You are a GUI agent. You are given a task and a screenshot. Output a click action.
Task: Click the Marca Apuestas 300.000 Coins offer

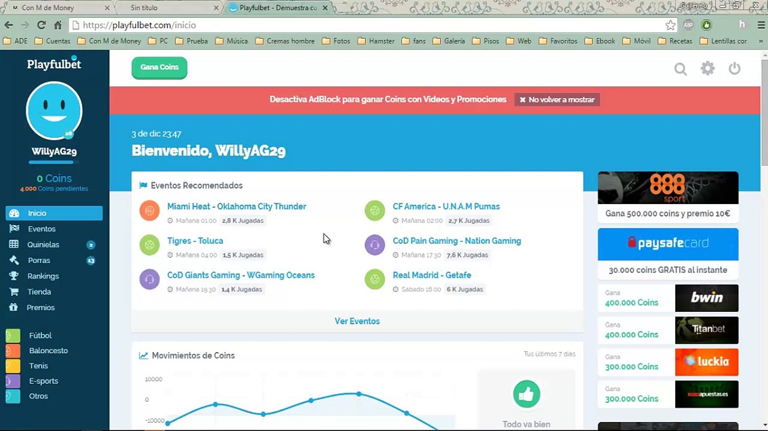pyautogui.click(x=668, y=394)
